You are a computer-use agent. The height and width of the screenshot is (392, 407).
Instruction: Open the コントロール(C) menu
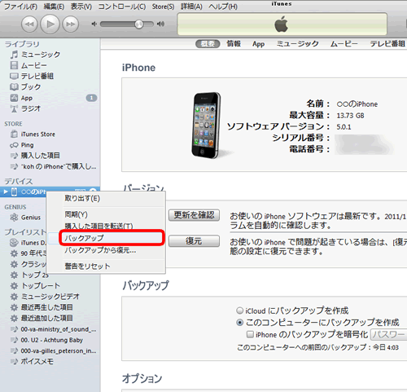[122, 7]
